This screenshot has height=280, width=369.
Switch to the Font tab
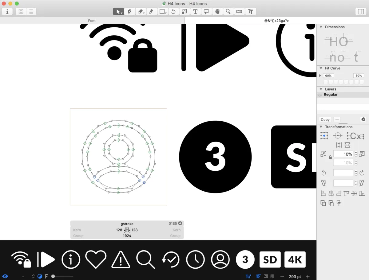coord(92,21)
